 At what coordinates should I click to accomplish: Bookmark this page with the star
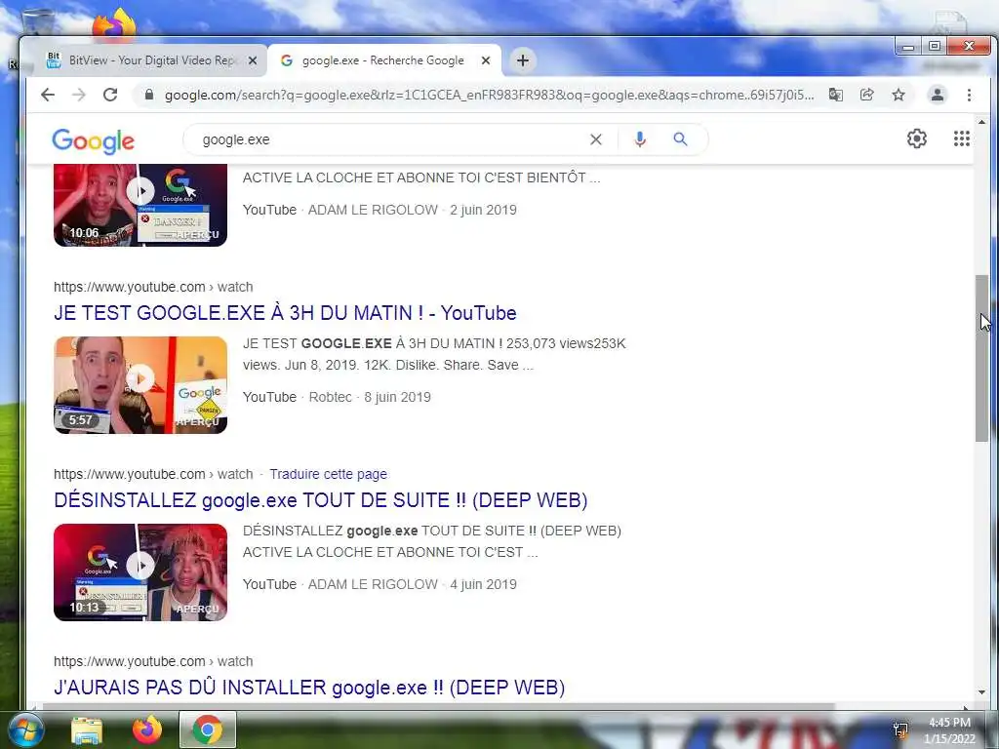pyautogui.click(x=899, y=95)
